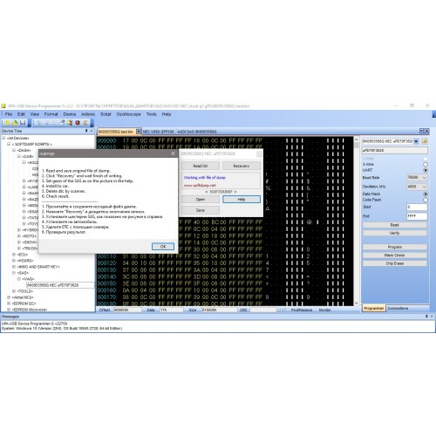Close the bad.bin document tab
Viewport: 436px width, 436px height.
(139, 132)
